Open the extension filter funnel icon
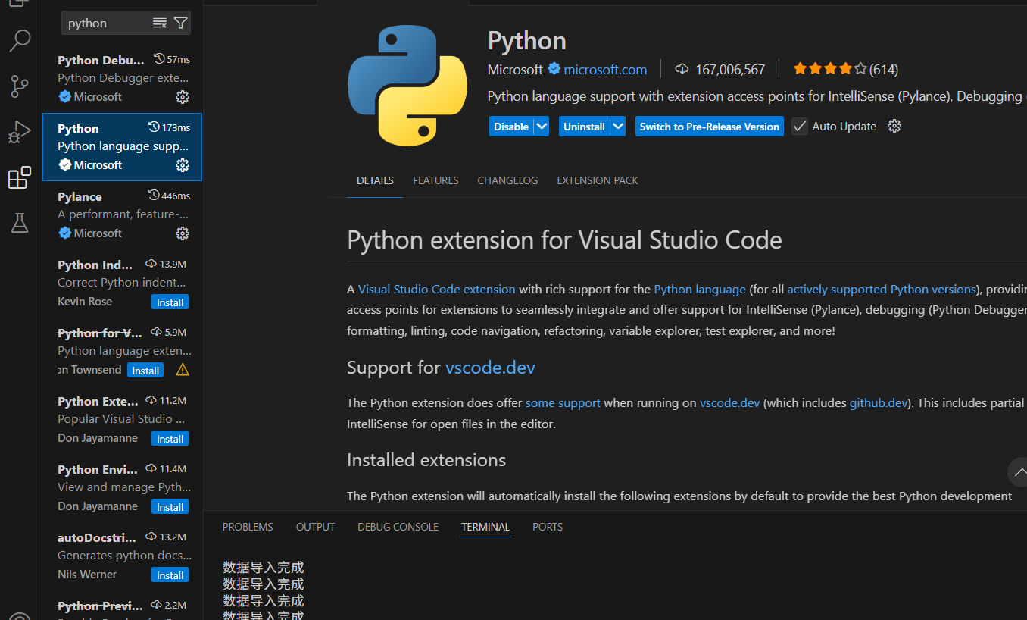The width and height of the screenshot is (1027, 620). pos(180,23)
